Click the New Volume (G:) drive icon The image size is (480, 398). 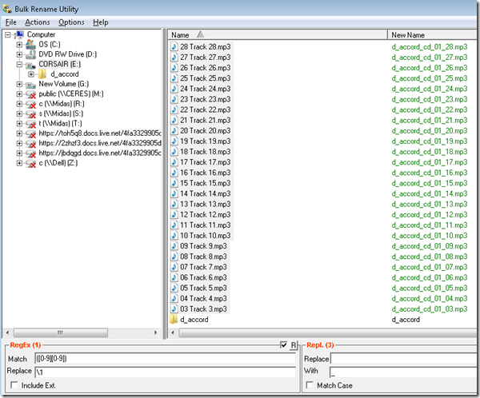(x=30, y=84)
